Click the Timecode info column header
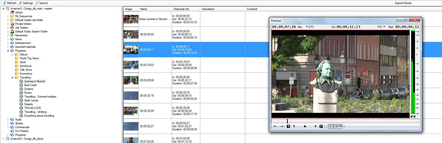This screenshot has height=143, width=442. click(x=186, y=9)
